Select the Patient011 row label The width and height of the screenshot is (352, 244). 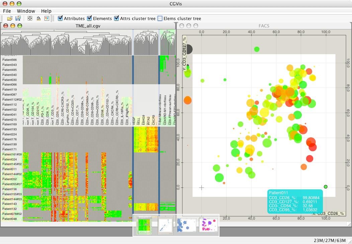10,169
